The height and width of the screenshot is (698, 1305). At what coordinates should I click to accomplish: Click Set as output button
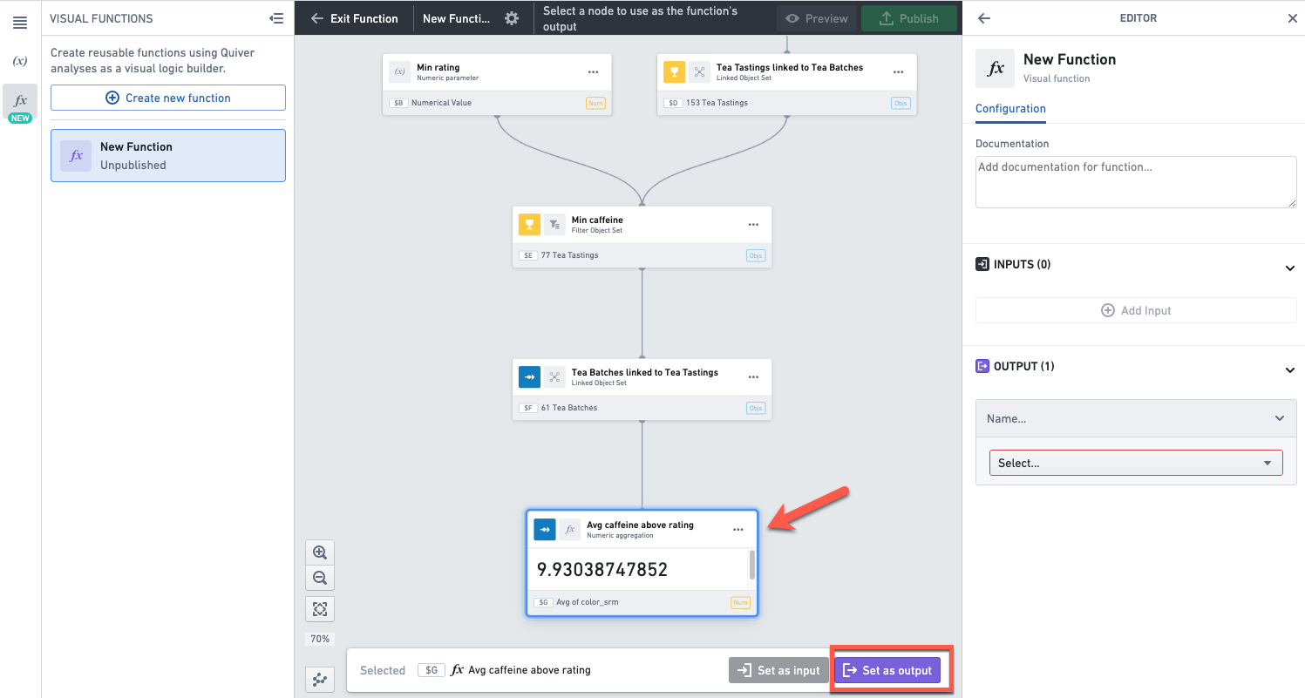click(x=887, y=670)
